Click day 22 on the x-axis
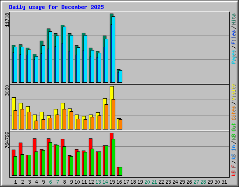 161,182
